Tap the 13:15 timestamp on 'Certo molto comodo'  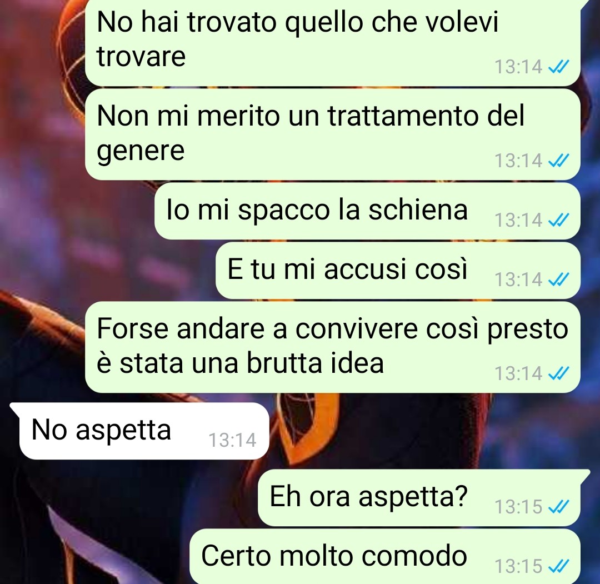[x=518, y=566]
